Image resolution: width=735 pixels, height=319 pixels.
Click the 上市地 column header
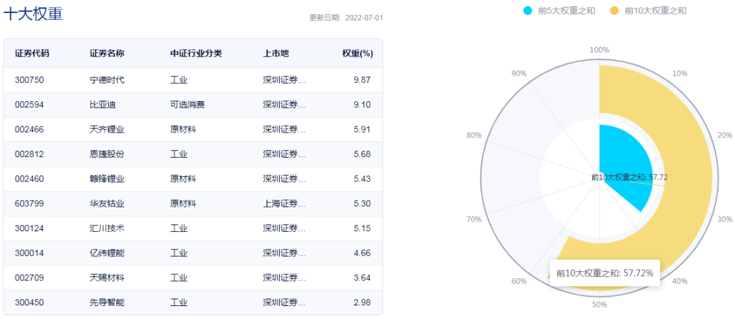tap(276, 54)
